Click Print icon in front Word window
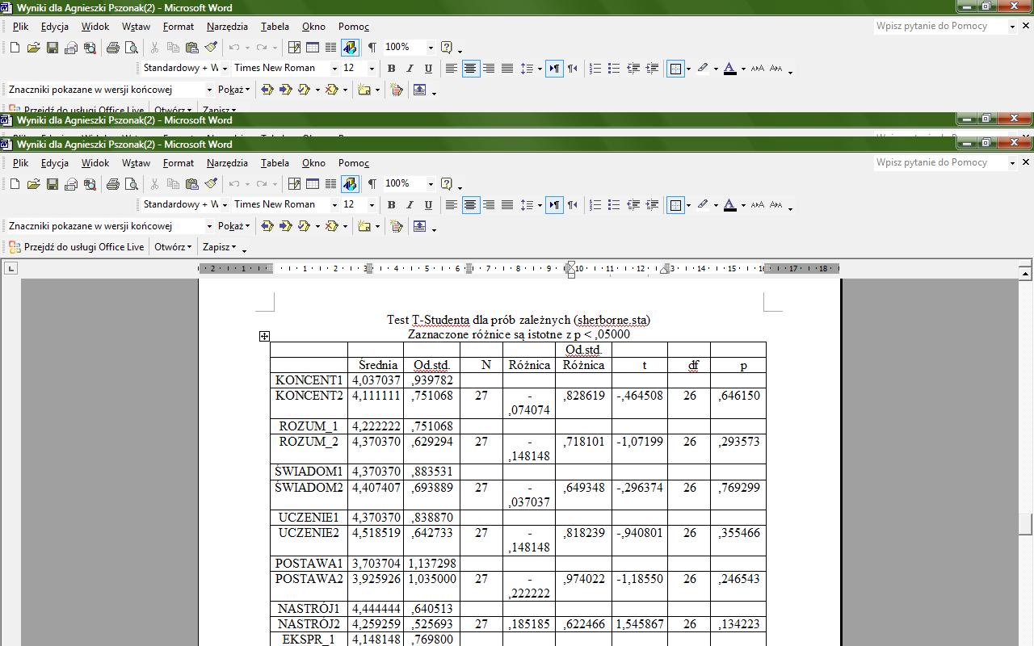Viewport: 1034px width, 646px height. (113, 184)
